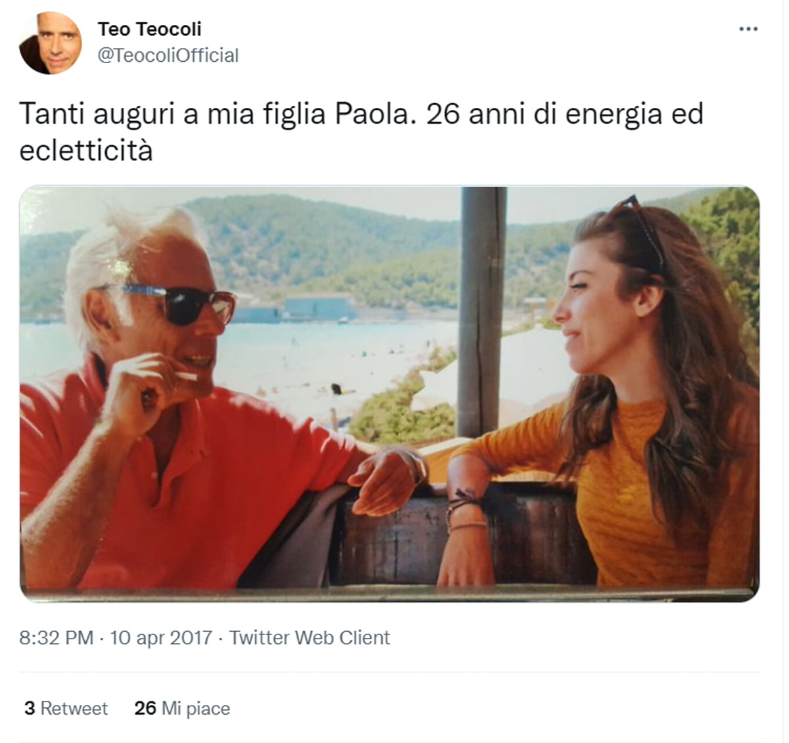Click the likes count number 26
The image size is (789, 743).
click(x=145, y=708)
